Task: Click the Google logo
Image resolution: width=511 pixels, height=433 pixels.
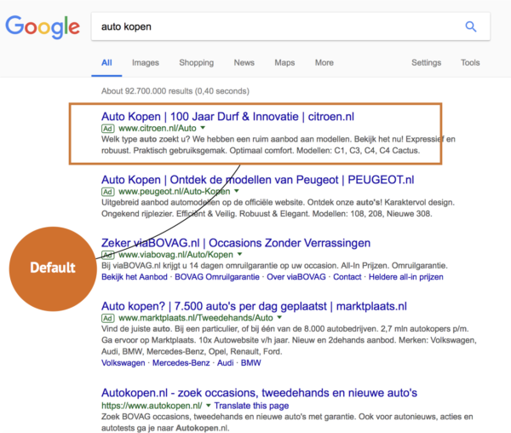Action: click(x=43, y=27)
